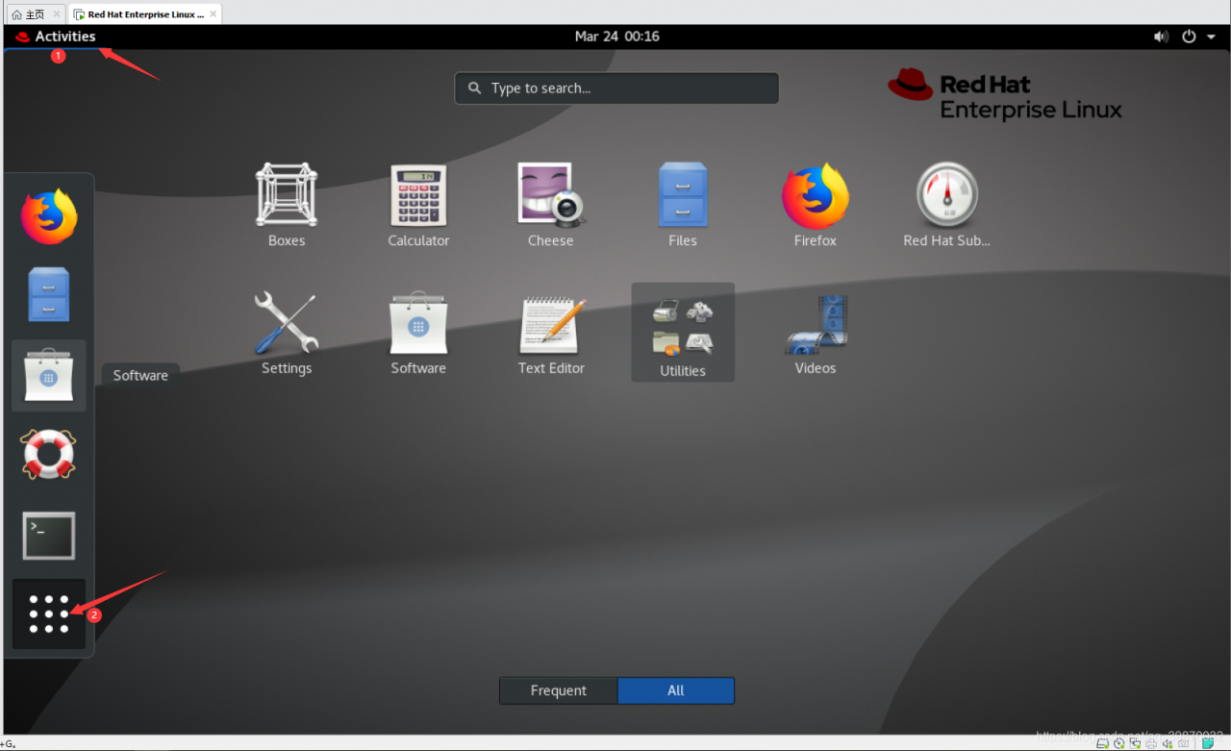
Task: Launch the Calculator app
Action: pos(418,205)
